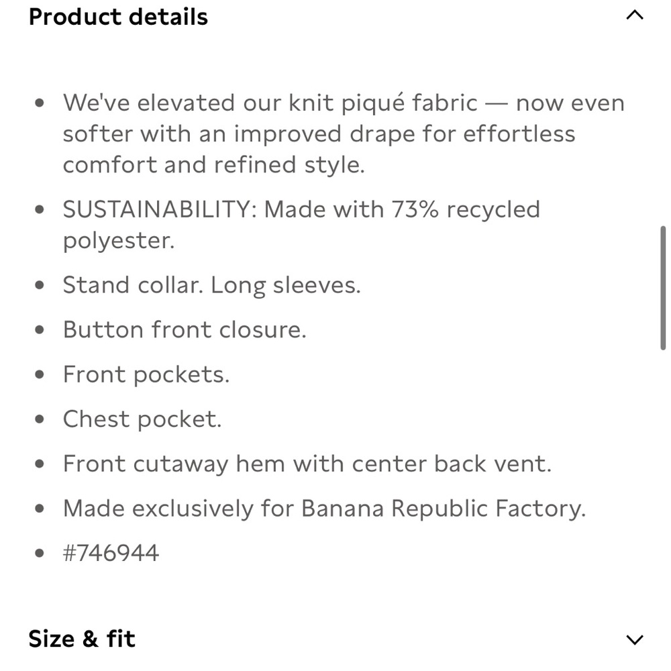This screenshot has width=671, height=671.
Task: Click the Chest pocket bullet text
Action: click(x=142, y=419)
